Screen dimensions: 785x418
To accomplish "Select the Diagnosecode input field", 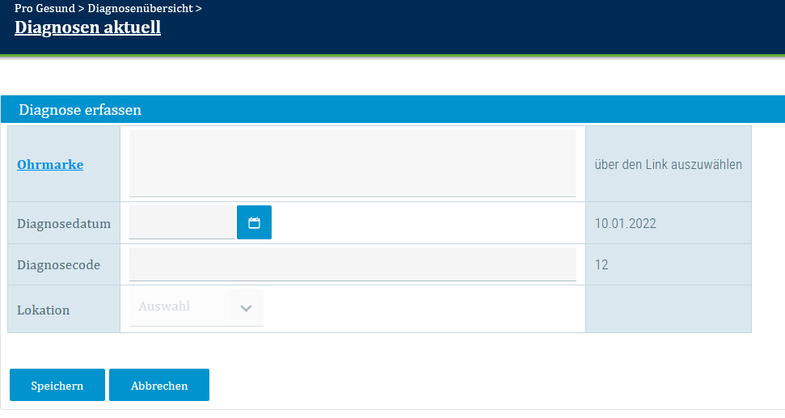I will (x=352, y=264).
